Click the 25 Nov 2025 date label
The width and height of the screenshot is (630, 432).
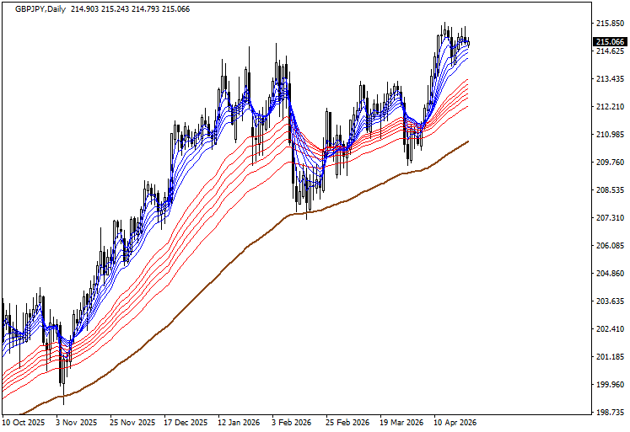[x=134, y=423]
